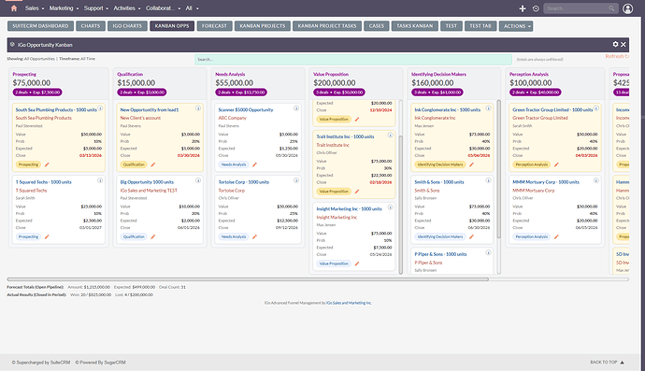The image size is (645, 371).
Task: Open ABC Company account link
Action: coord(233,118)
